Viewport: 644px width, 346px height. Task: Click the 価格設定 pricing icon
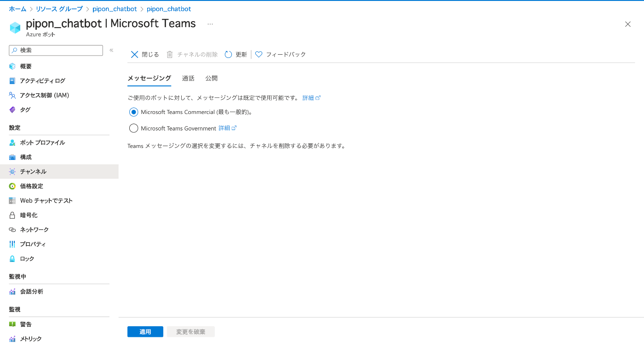pyautogui.click(x=12, y=186)
